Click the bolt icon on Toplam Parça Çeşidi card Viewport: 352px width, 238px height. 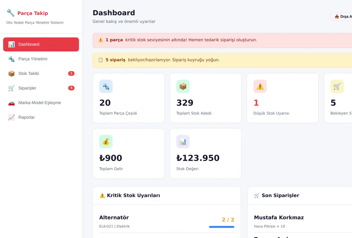tap(106, 86)
